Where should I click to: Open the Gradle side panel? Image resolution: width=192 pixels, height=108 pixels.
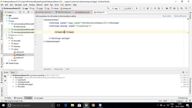pos(190,16)
